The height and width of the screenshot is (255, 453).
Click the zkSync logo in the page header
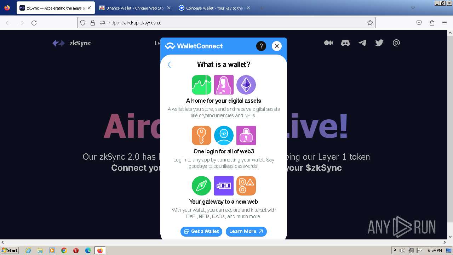coord(72,43)
